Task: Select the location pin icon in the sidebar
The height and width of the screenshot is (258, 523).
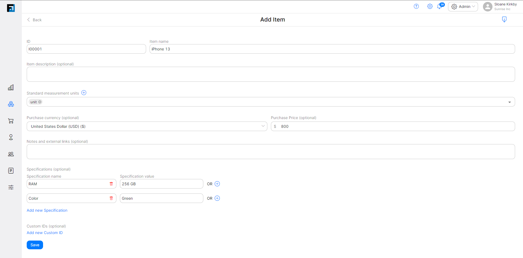Action: (x=11, y=137)
